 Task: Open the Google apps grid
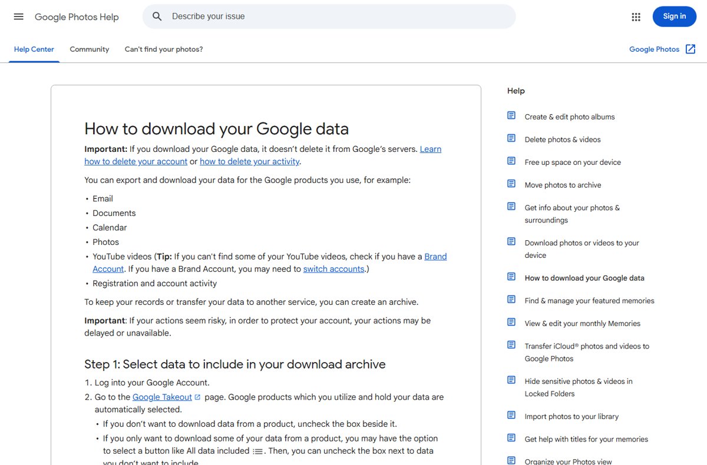coord(636,16)
